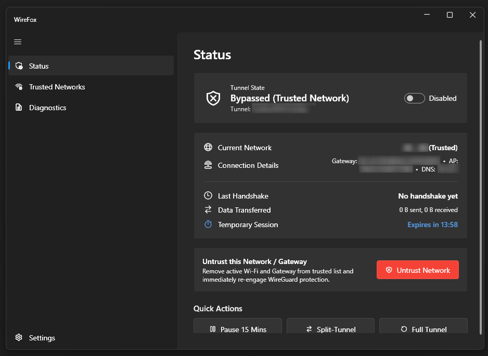Click the Status shield sidebar icon

pos(19,66)
